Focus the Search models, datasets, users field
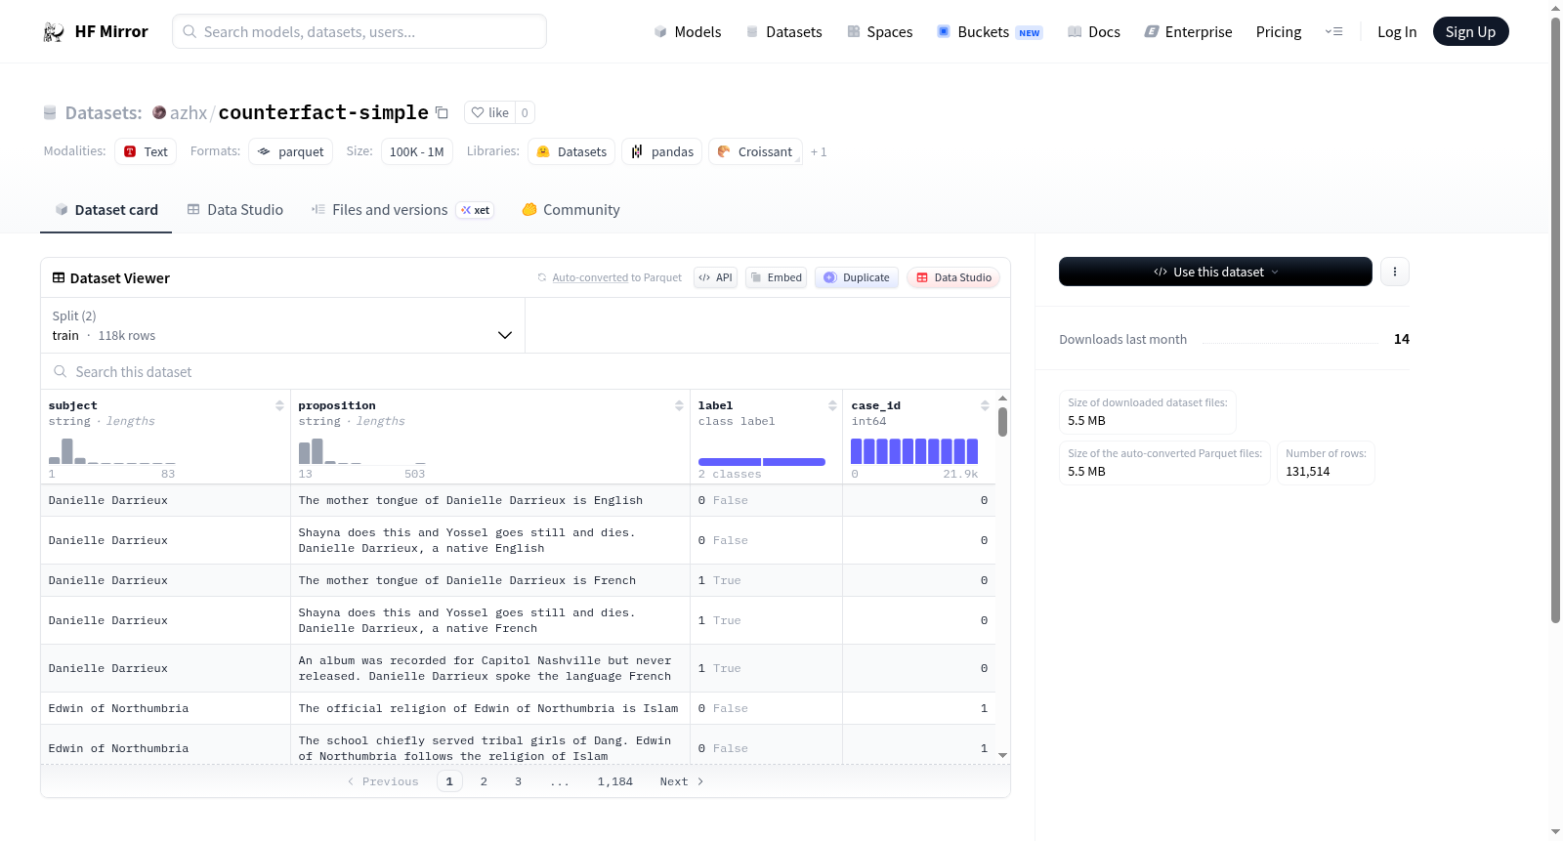 pyautogui.click(x=359, y=31)
